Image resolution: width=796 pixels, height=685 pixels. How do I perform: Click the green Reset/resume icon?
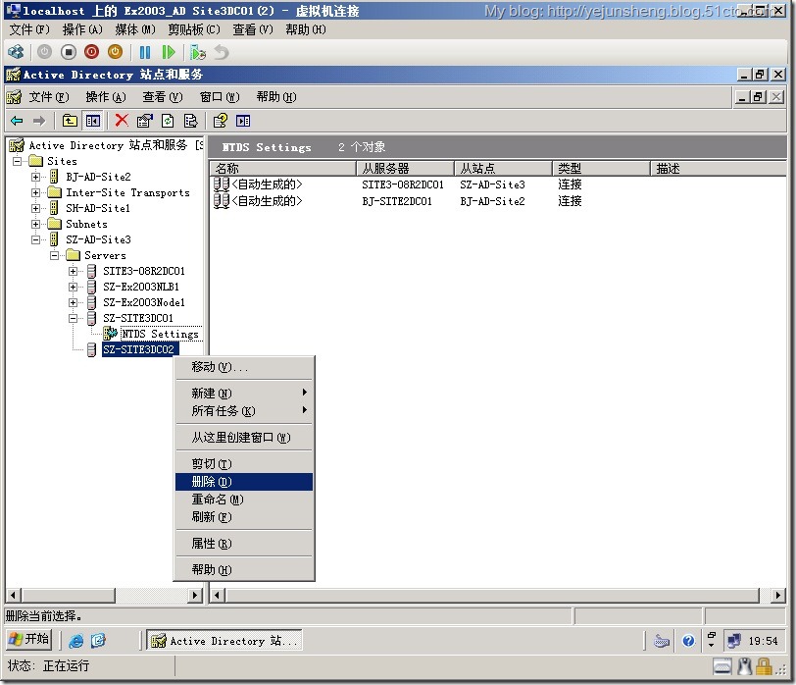168,52
